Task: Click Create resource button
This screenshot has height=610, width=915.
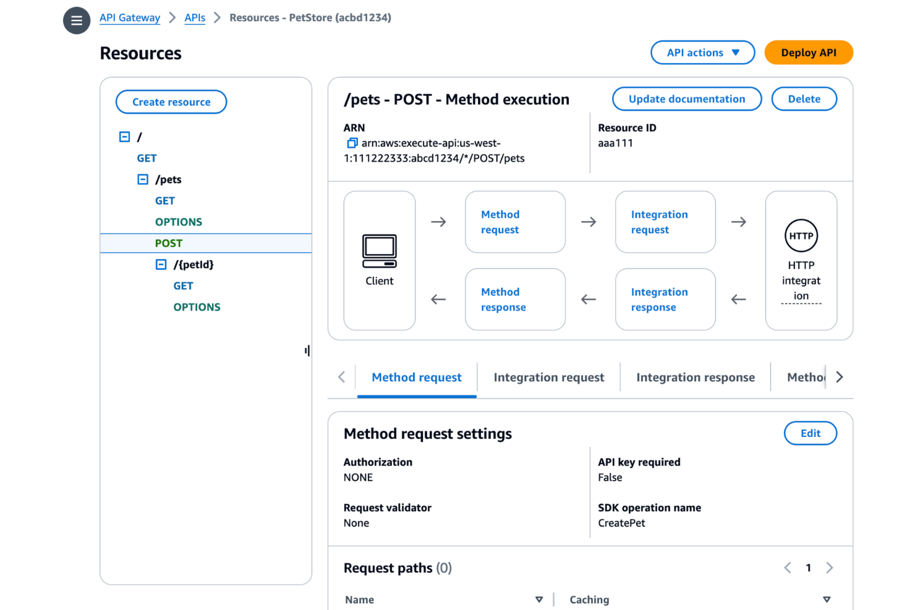Action: coord(171,102)
